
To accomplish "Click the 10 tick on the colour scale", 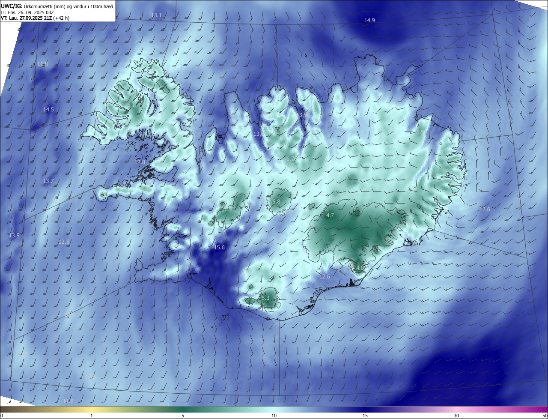I will coord(274,416).
